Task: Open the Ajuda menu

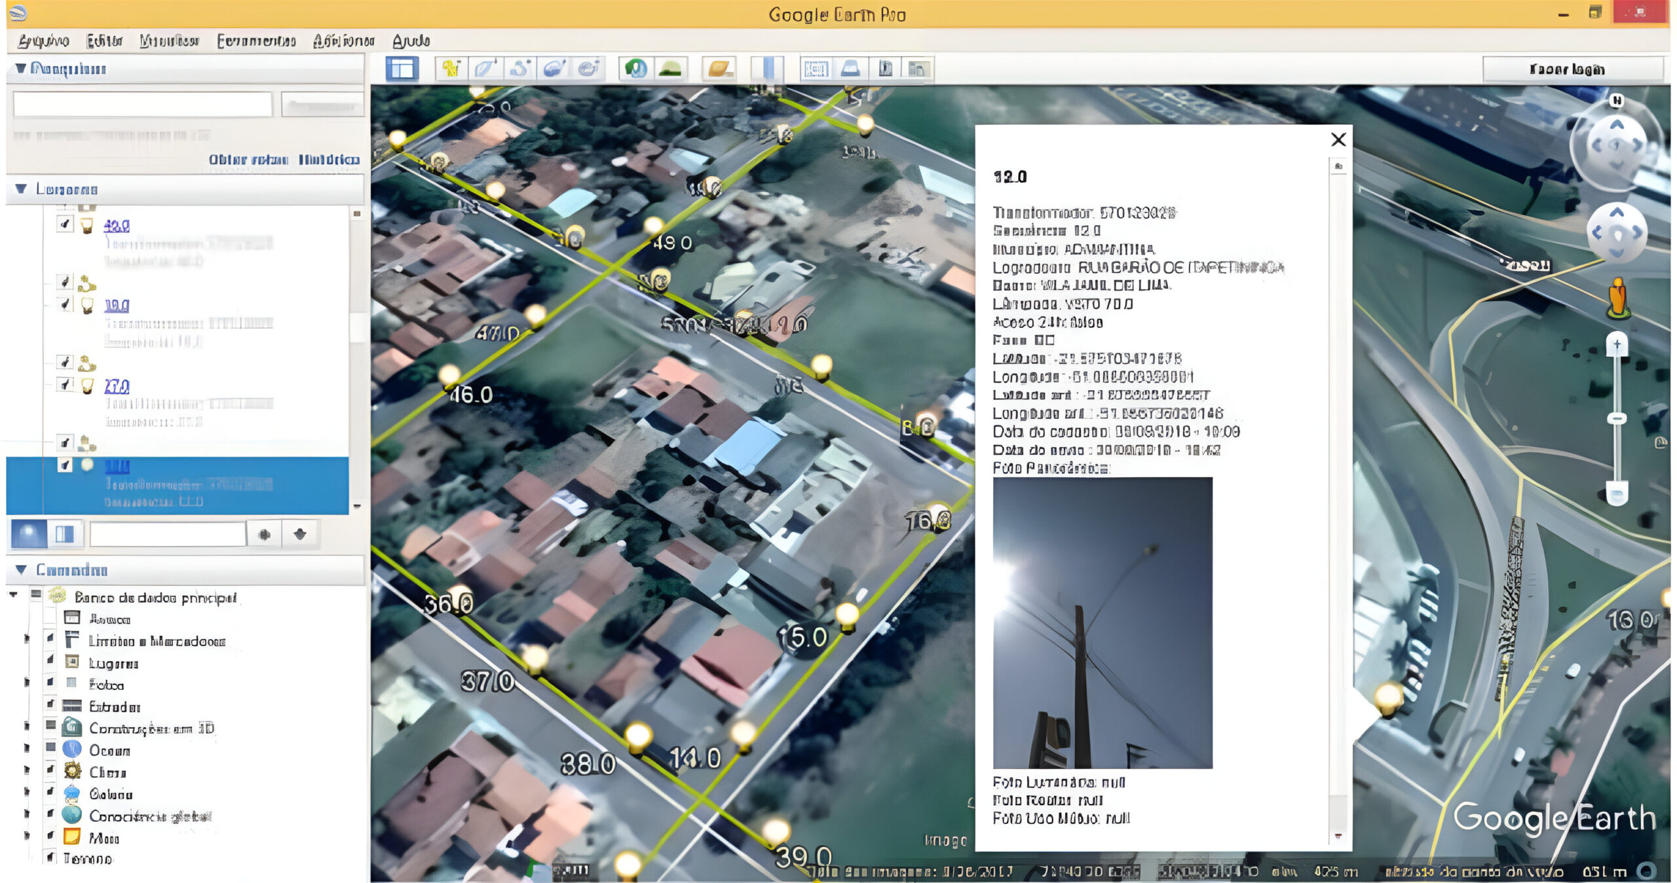Action: pos(411,41)
